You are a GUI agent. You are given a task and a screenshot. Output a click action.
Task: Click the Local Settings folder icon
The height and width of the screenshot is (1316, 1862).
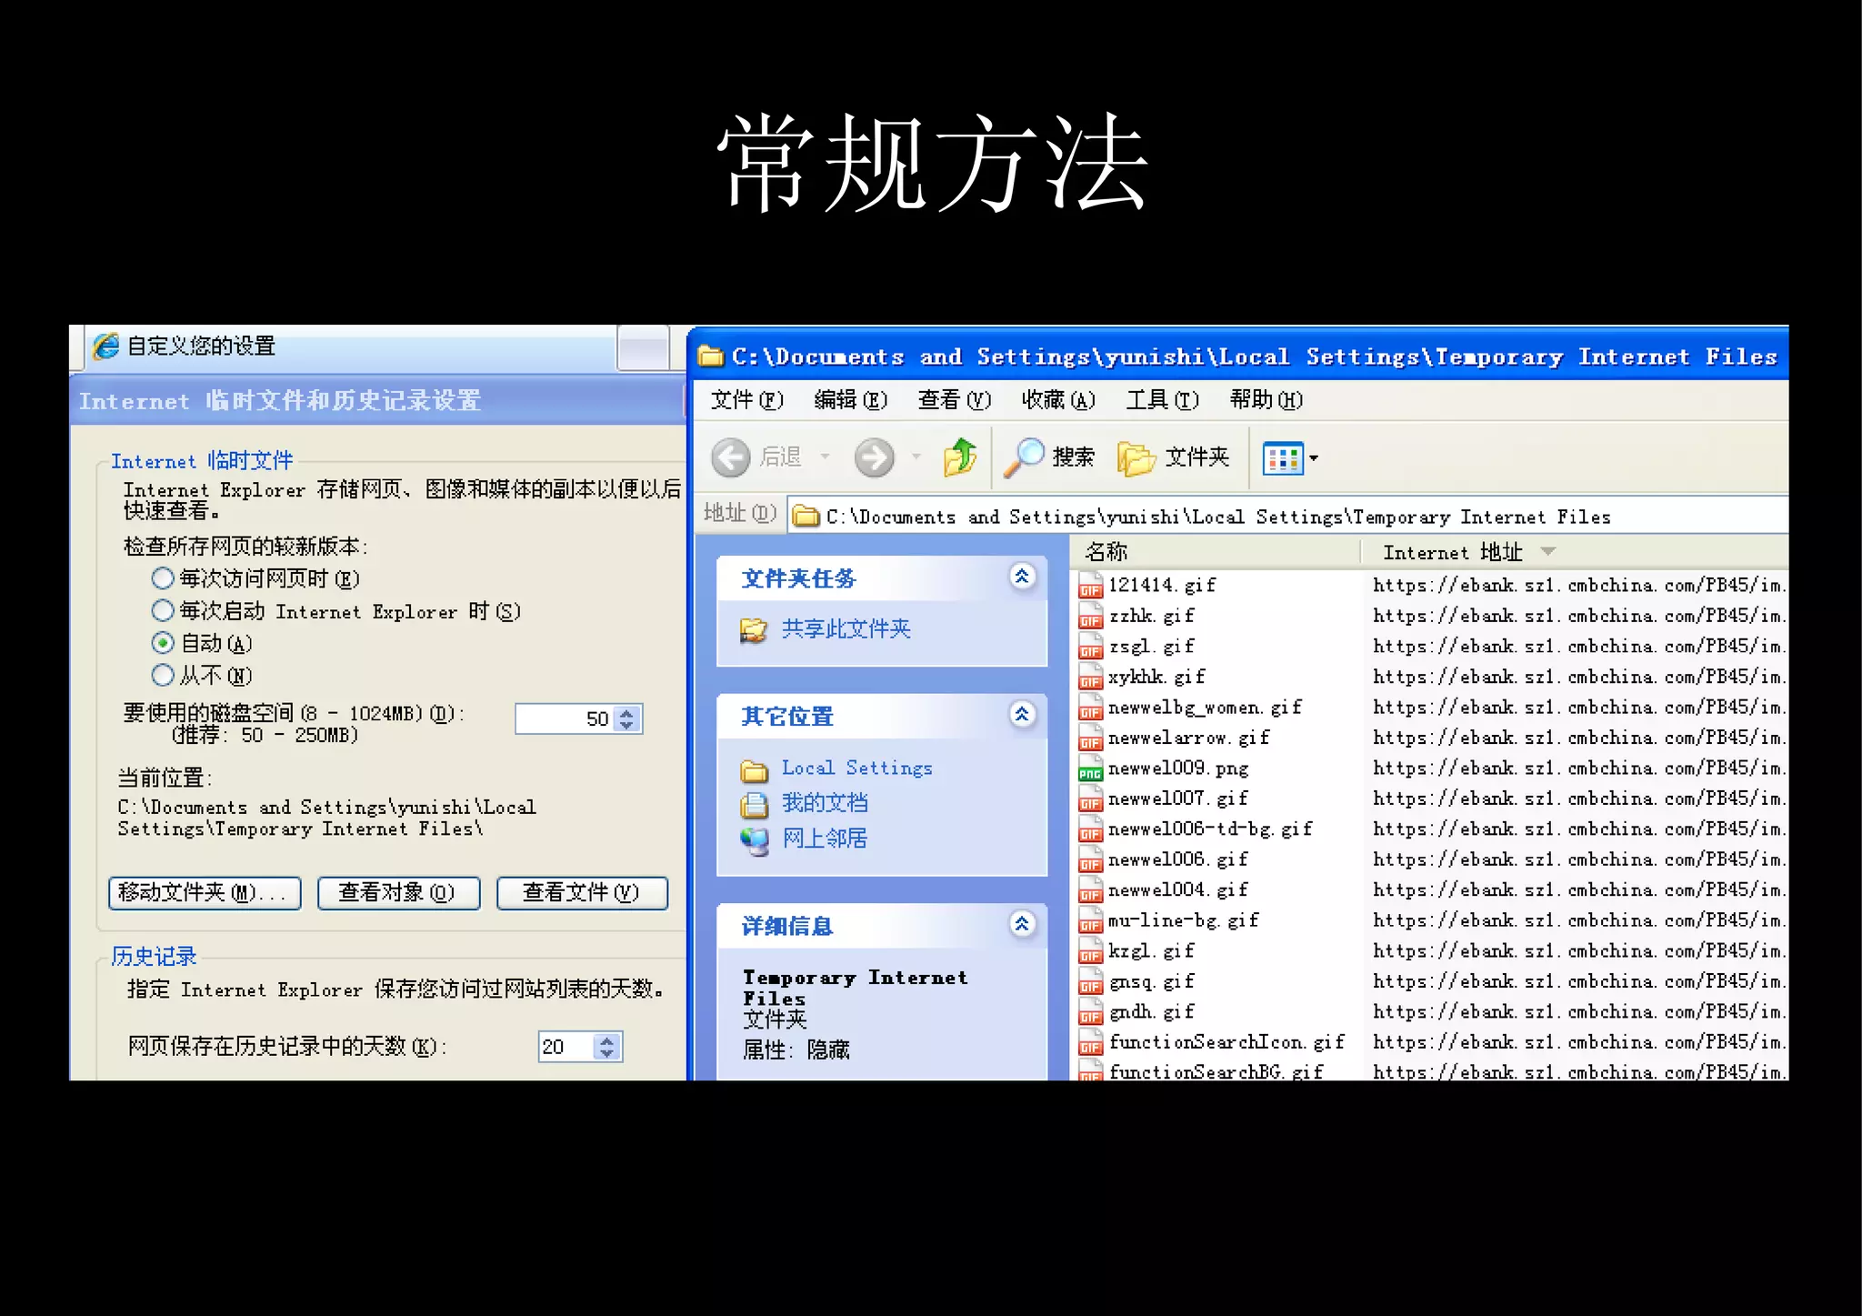pyautogui.click(x=754, y=770)
